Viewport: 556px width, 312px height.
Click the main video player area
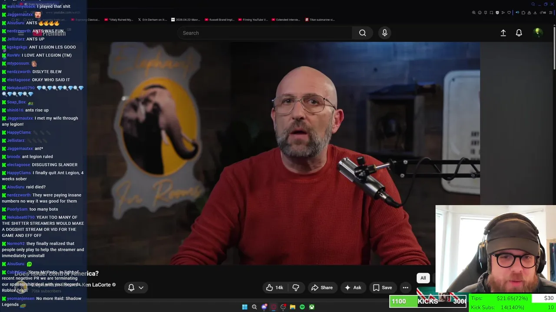[x=283, y=153]
